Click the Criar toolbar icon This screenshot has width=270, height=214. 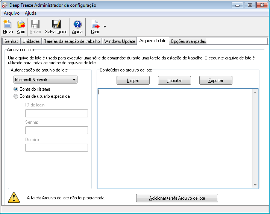(95, 25)
